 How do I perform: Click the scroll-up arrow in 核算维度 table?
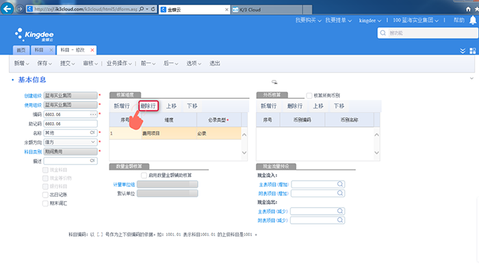pyautogui.click(x=244, y=135)
